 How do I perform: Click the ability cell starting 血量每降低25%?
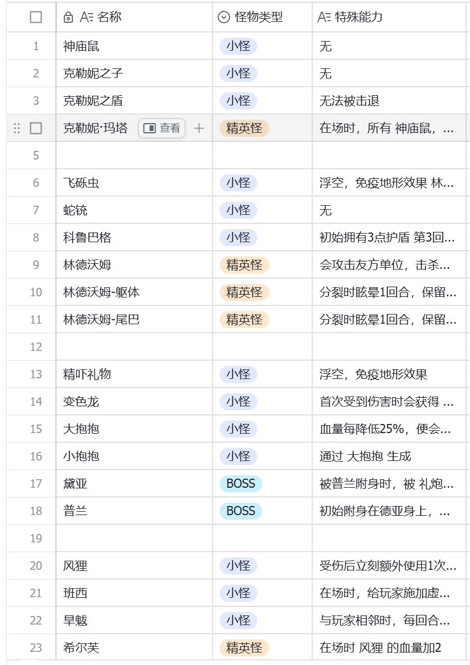[389, 429]
